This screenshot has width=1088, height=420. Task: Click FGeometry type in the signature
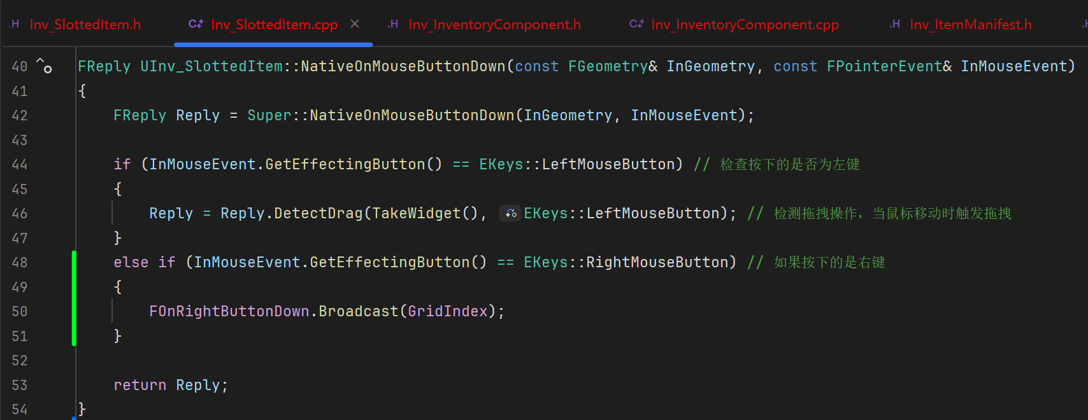point(608,66)
